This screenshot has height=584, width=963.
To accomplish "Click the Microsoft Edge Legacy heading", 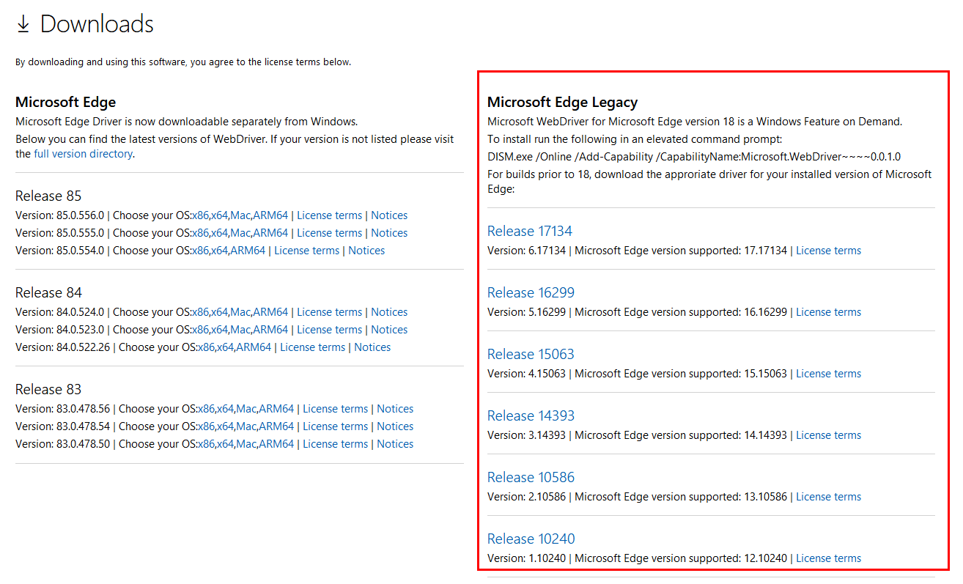I will click(562, 103).
